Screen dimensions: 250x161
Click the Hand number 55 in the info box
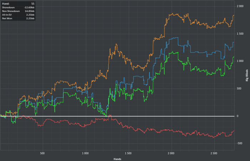[33, 4]
